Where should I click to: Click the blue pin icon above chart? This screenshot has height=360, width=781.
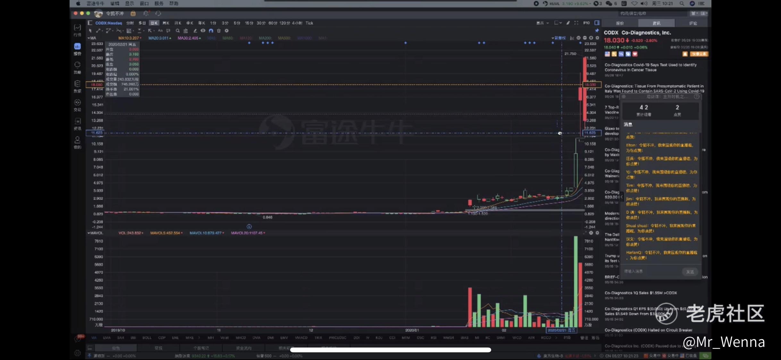point(597,31)
